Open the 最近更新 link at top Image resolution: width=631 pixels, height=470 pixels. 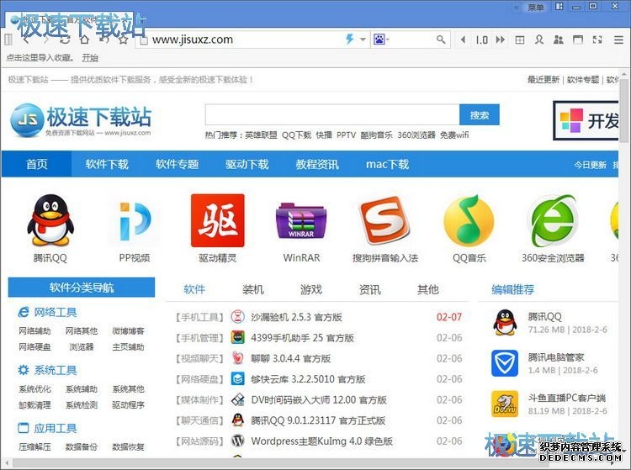(x=544, y=80)
